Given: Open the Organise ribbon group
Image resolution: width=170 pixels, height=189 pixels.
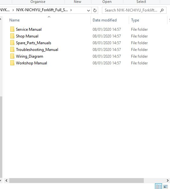Looking at the screenshot, I should click(x=38, y=2).
